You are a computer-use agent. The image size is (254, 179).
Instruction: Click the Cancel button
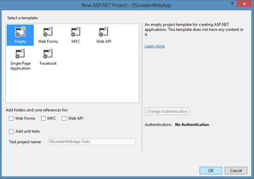click(236, 171)
